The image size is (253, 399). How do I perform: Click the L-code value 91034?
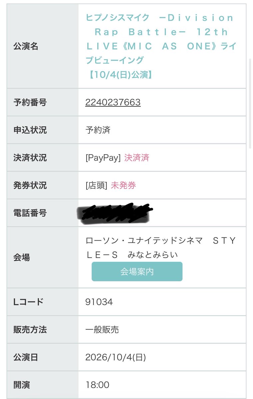(99, 302)
